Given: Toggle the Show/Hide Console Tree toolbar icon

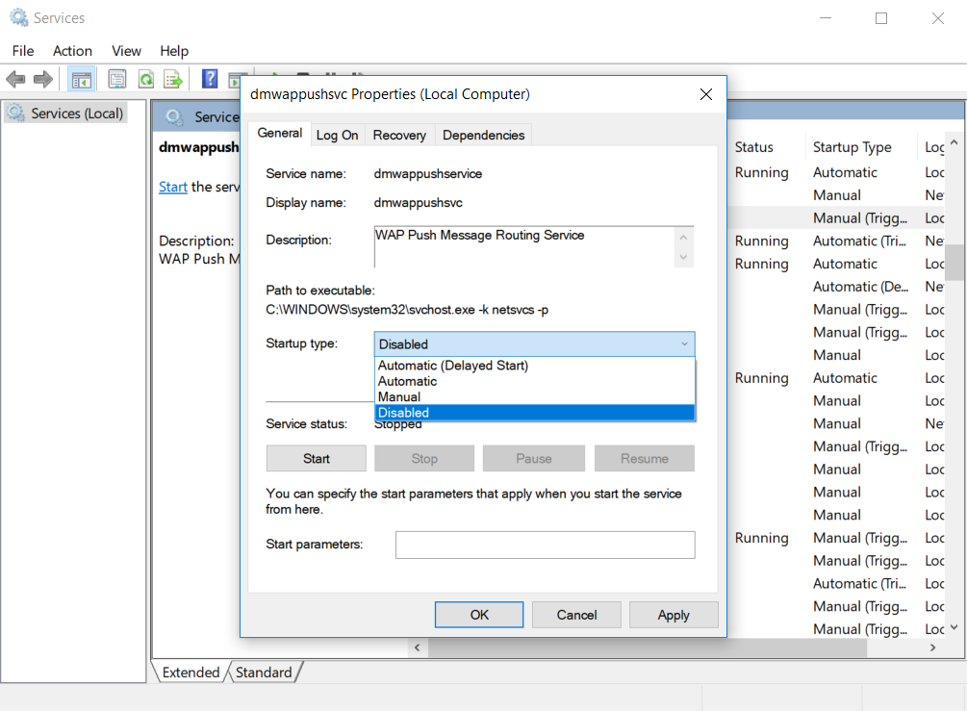Looking at the screenshot, I should pos(82,80).
